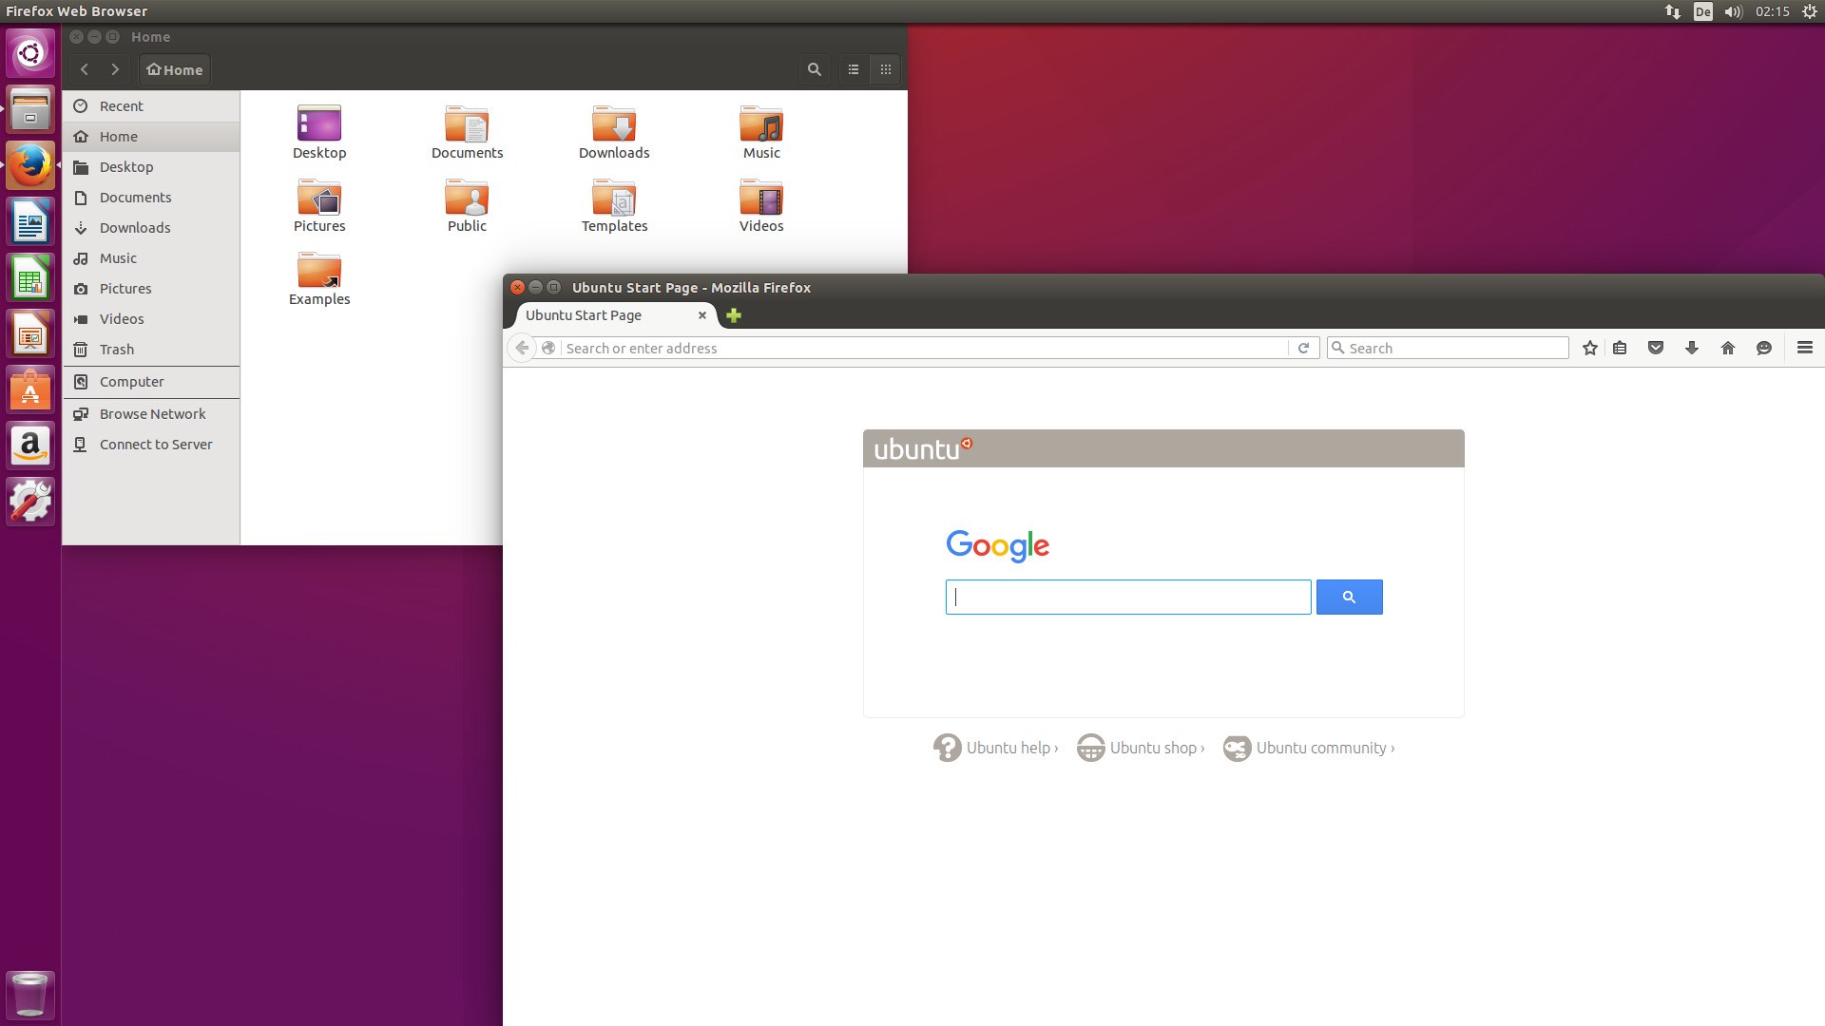Switch Files to list view
This screenshot has width=1825, height=1026.
(854, 69)
